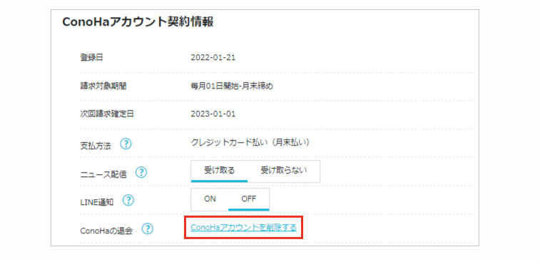Set LINE通知 to OFF

249,199
